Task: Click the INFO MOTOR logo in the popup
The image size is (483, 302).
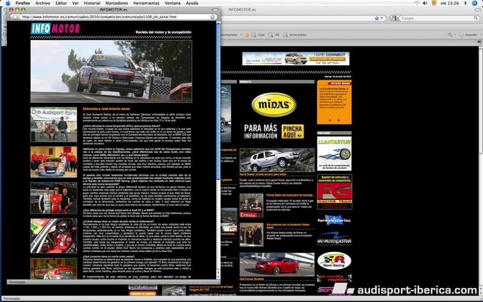Action: coord(55,28)
